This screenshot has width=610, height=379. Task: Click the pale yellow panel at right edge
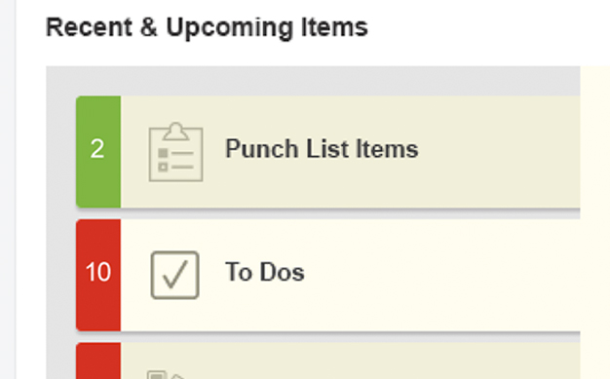(594, 222)
